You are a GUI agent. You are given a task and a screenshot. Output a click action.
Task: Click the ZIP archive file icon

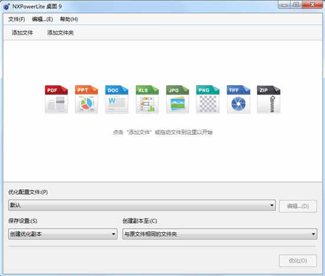[x=269, y=99]
